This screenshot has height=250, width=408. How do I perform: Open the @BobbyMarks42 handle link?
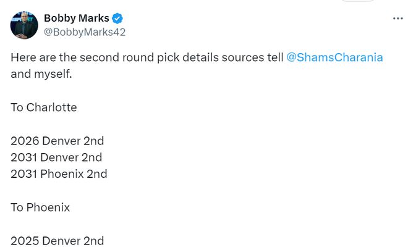[84, 32]
